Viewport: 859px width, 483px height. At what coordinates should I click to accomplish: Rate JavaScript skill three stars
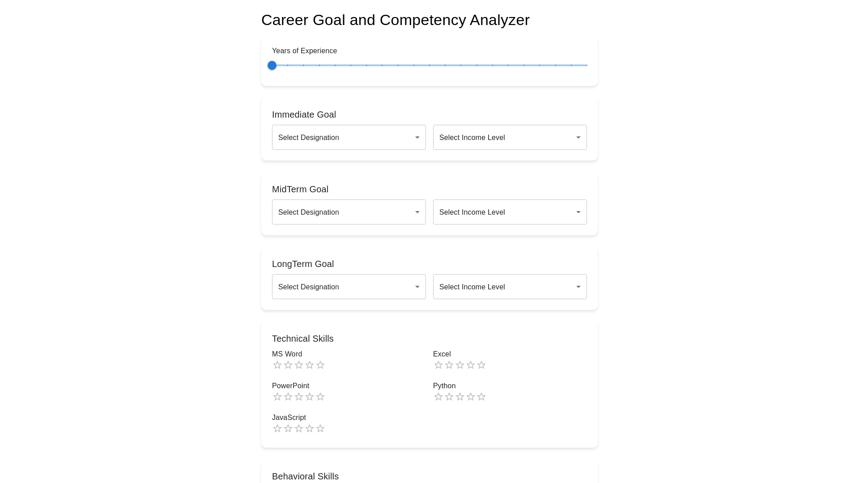pos(299,429)
